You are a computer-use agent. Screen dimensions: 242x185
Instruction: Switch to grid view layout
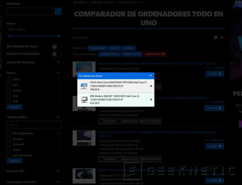pos(222,38)
